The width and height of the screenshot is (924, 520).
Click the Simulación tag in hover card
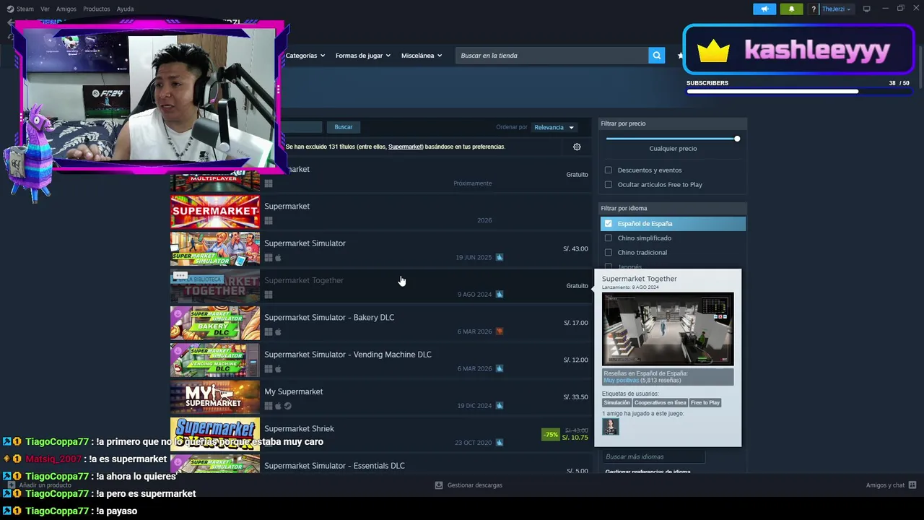[x=616, y=403]
